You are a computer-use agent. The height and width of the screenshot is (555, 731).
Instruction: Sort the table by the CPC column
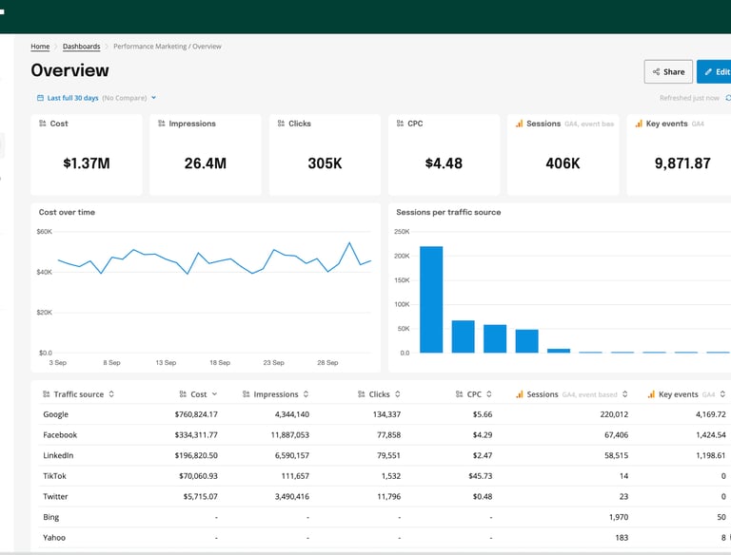pyautogui.click(x=474, y=394)
